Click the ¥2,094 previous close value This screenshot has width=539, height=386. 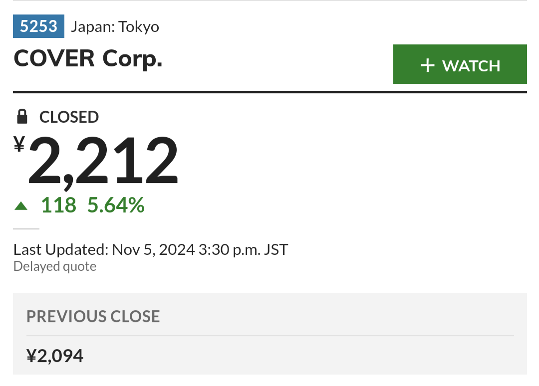(55, 356)
